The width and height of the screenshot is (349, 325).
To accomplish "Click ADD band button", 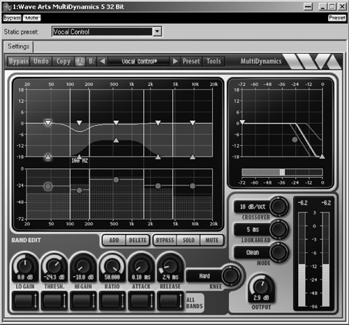I will pyautogui.click(x=114, y=240).
